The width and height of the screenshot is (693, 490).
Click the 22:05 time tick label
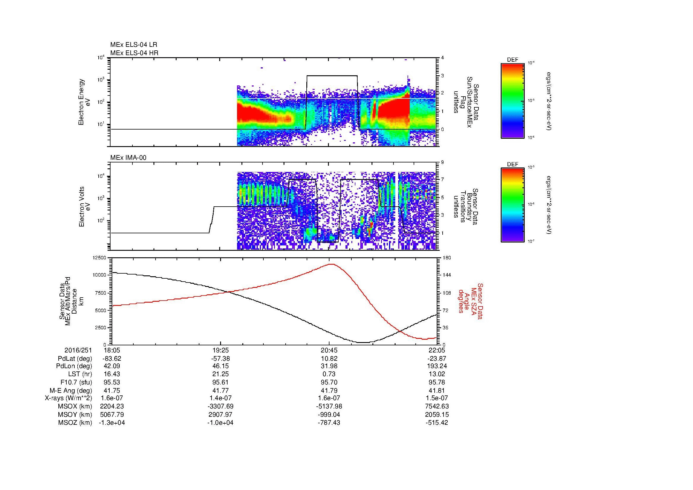click(437, 350)
